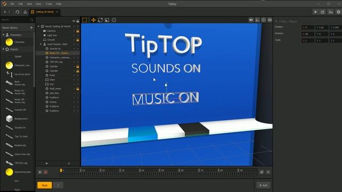The height and width of the screenshot is (192, 342).
Task: Delete entity with hierarchy bottom X icon
Action: 69,163
